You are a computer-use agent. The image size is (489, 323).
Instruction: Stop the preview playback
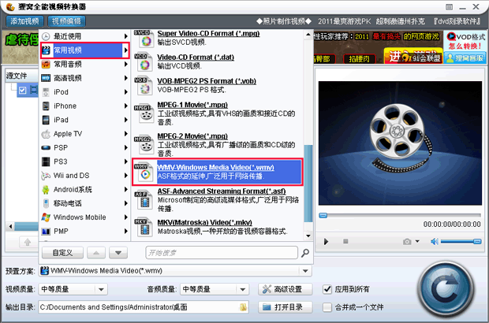345,241
